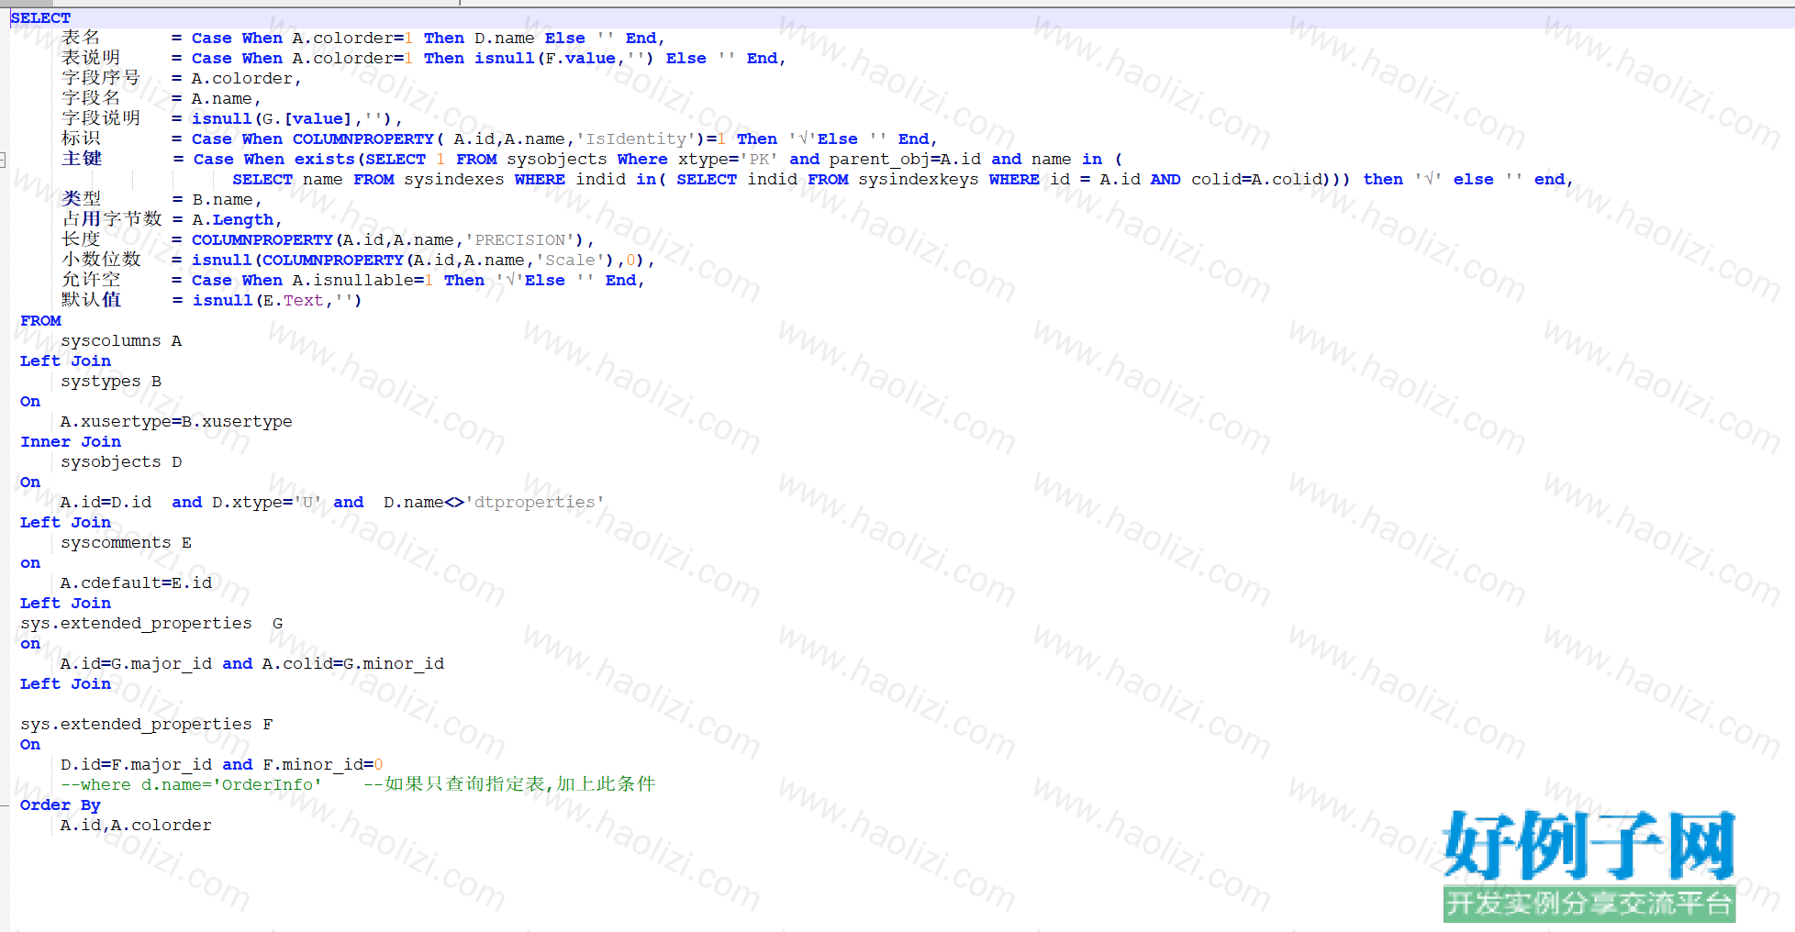This screenshot has height=932, width=1795.
Task: Click A.isnullable=1 condition
Action: click(362, 280)
